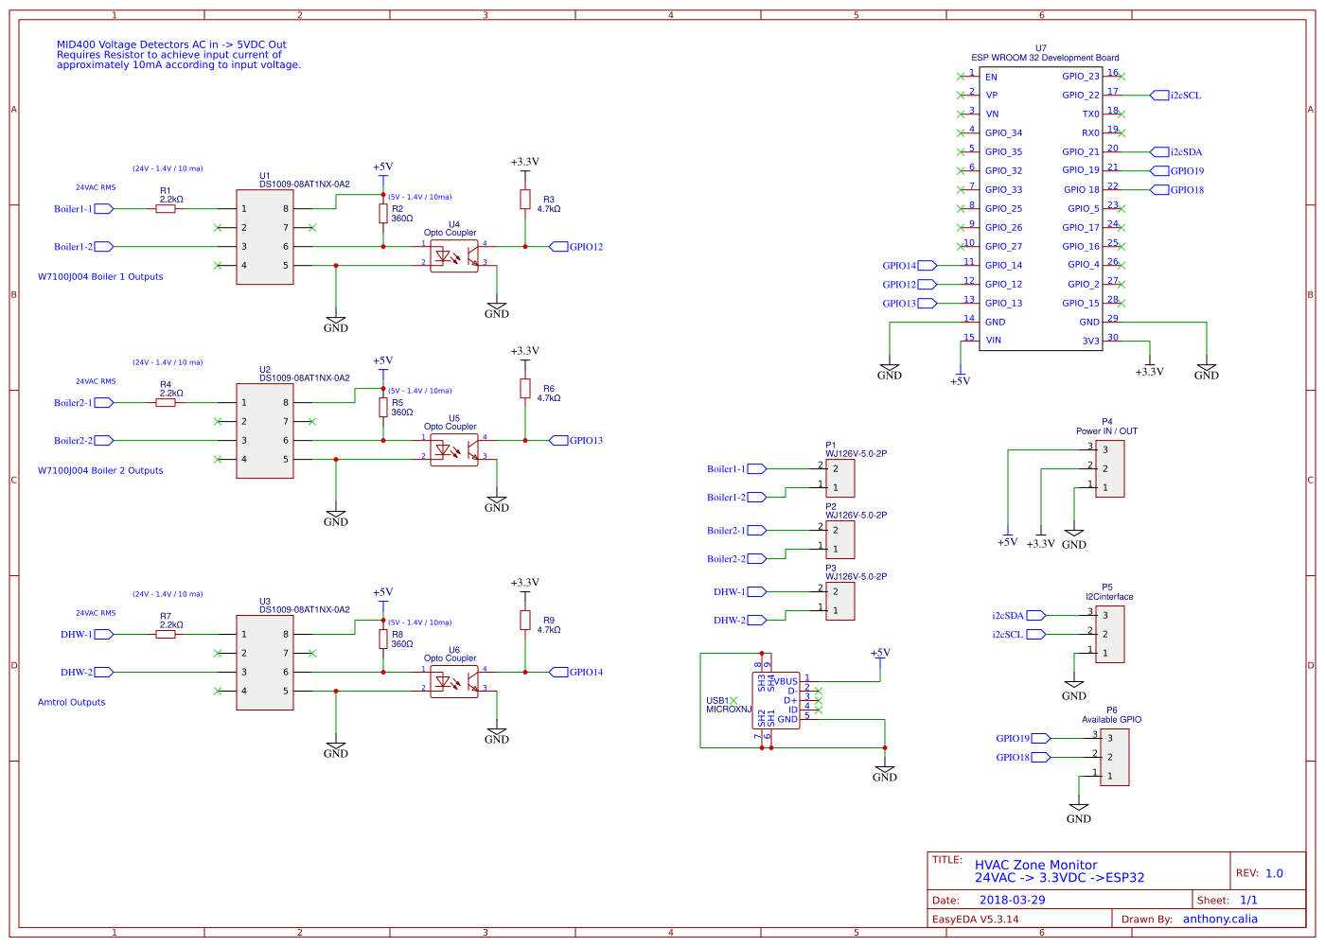1325x947 pixels.
Task: Click the HVAC Zone Monitor title text
Action: coord(1035,865)
